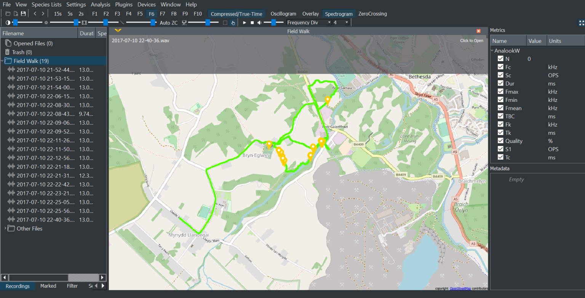This screenshot has width=585, height=298.
Task: Click the Stop playback icon
Action: pyautogui.click(x=252, y=22)
